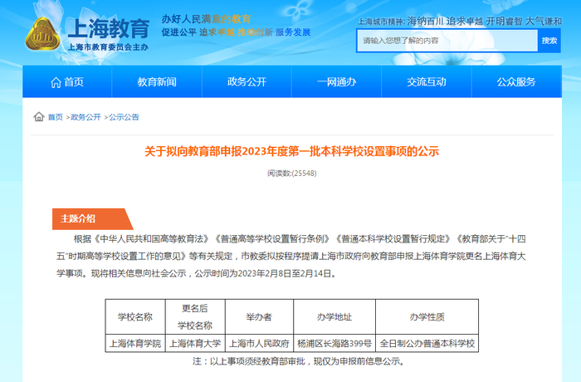
Task: Click the table header 举办者
Action: (x=259, y=317)
